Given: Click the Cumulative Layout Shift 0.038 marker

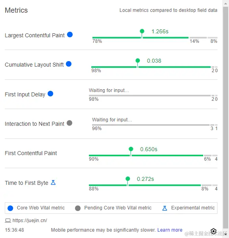Looking at the screenshot, I should point(138,61).
